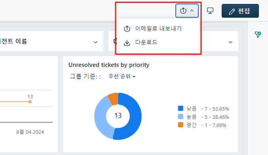The image size is (268, 155).
Task: Click the 편집 edit button
Action: 240,11
